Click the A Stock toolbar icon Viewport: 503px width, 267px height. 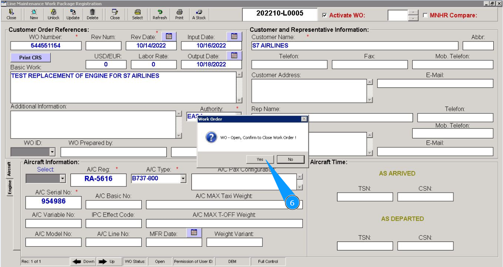[x=199, y=14]
